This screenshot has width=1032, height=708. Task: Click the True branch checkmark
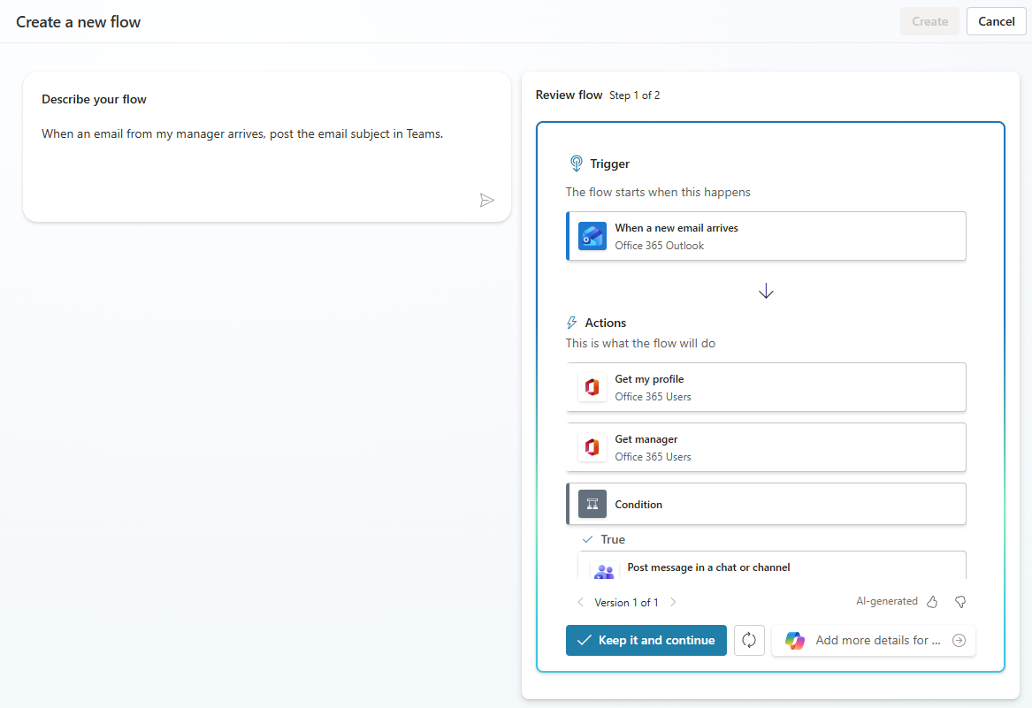click(x=587, y=539)
